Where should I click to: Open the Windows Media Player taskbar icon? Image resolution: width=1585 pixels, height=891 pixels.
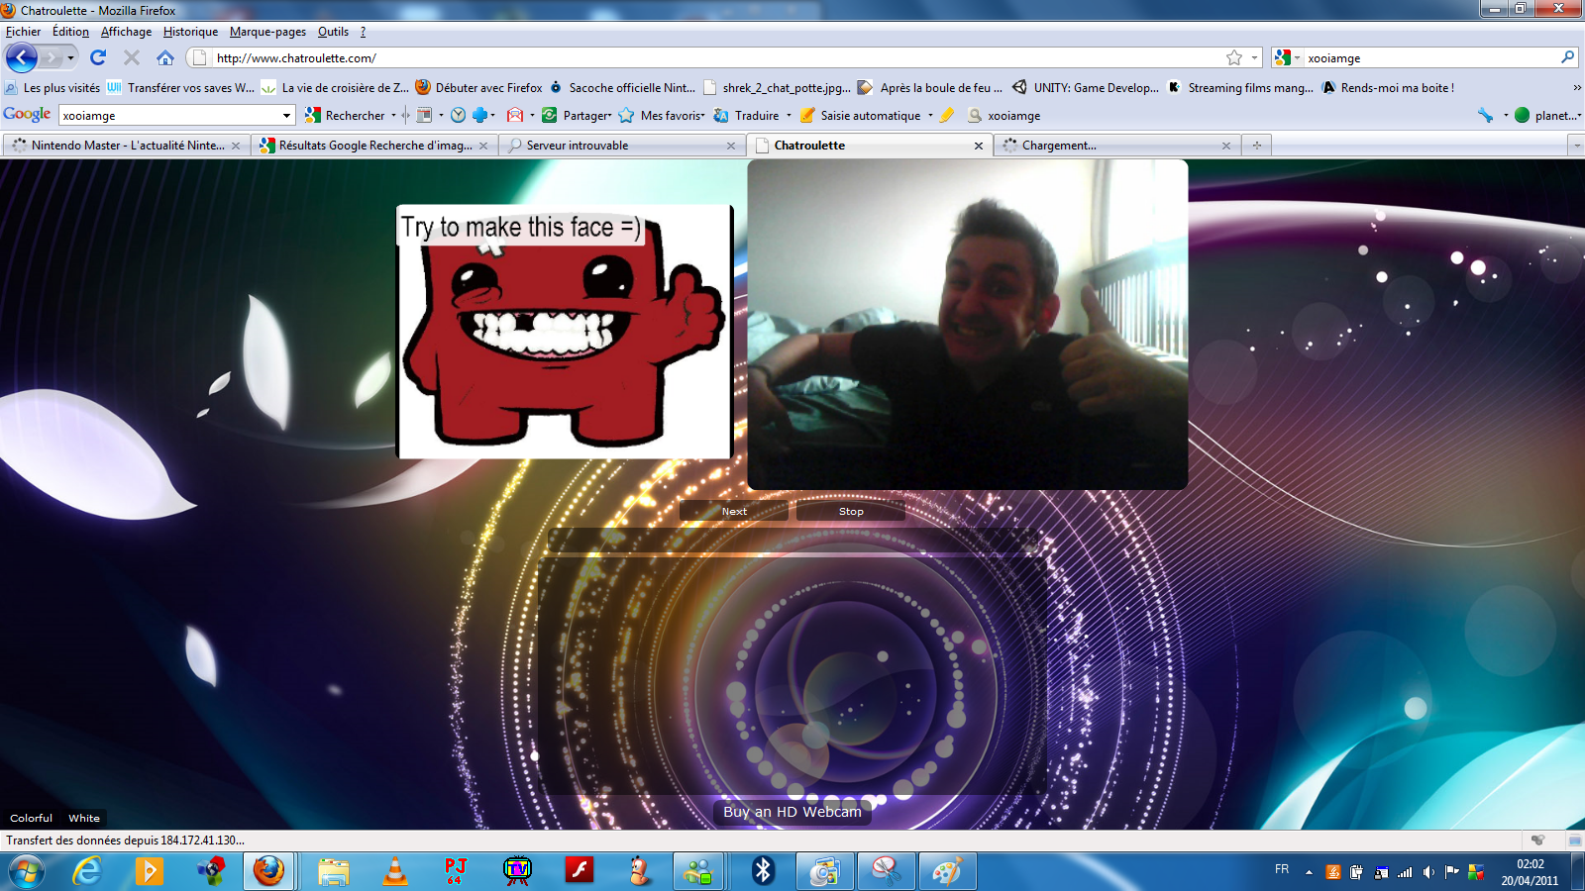point(149,871)
